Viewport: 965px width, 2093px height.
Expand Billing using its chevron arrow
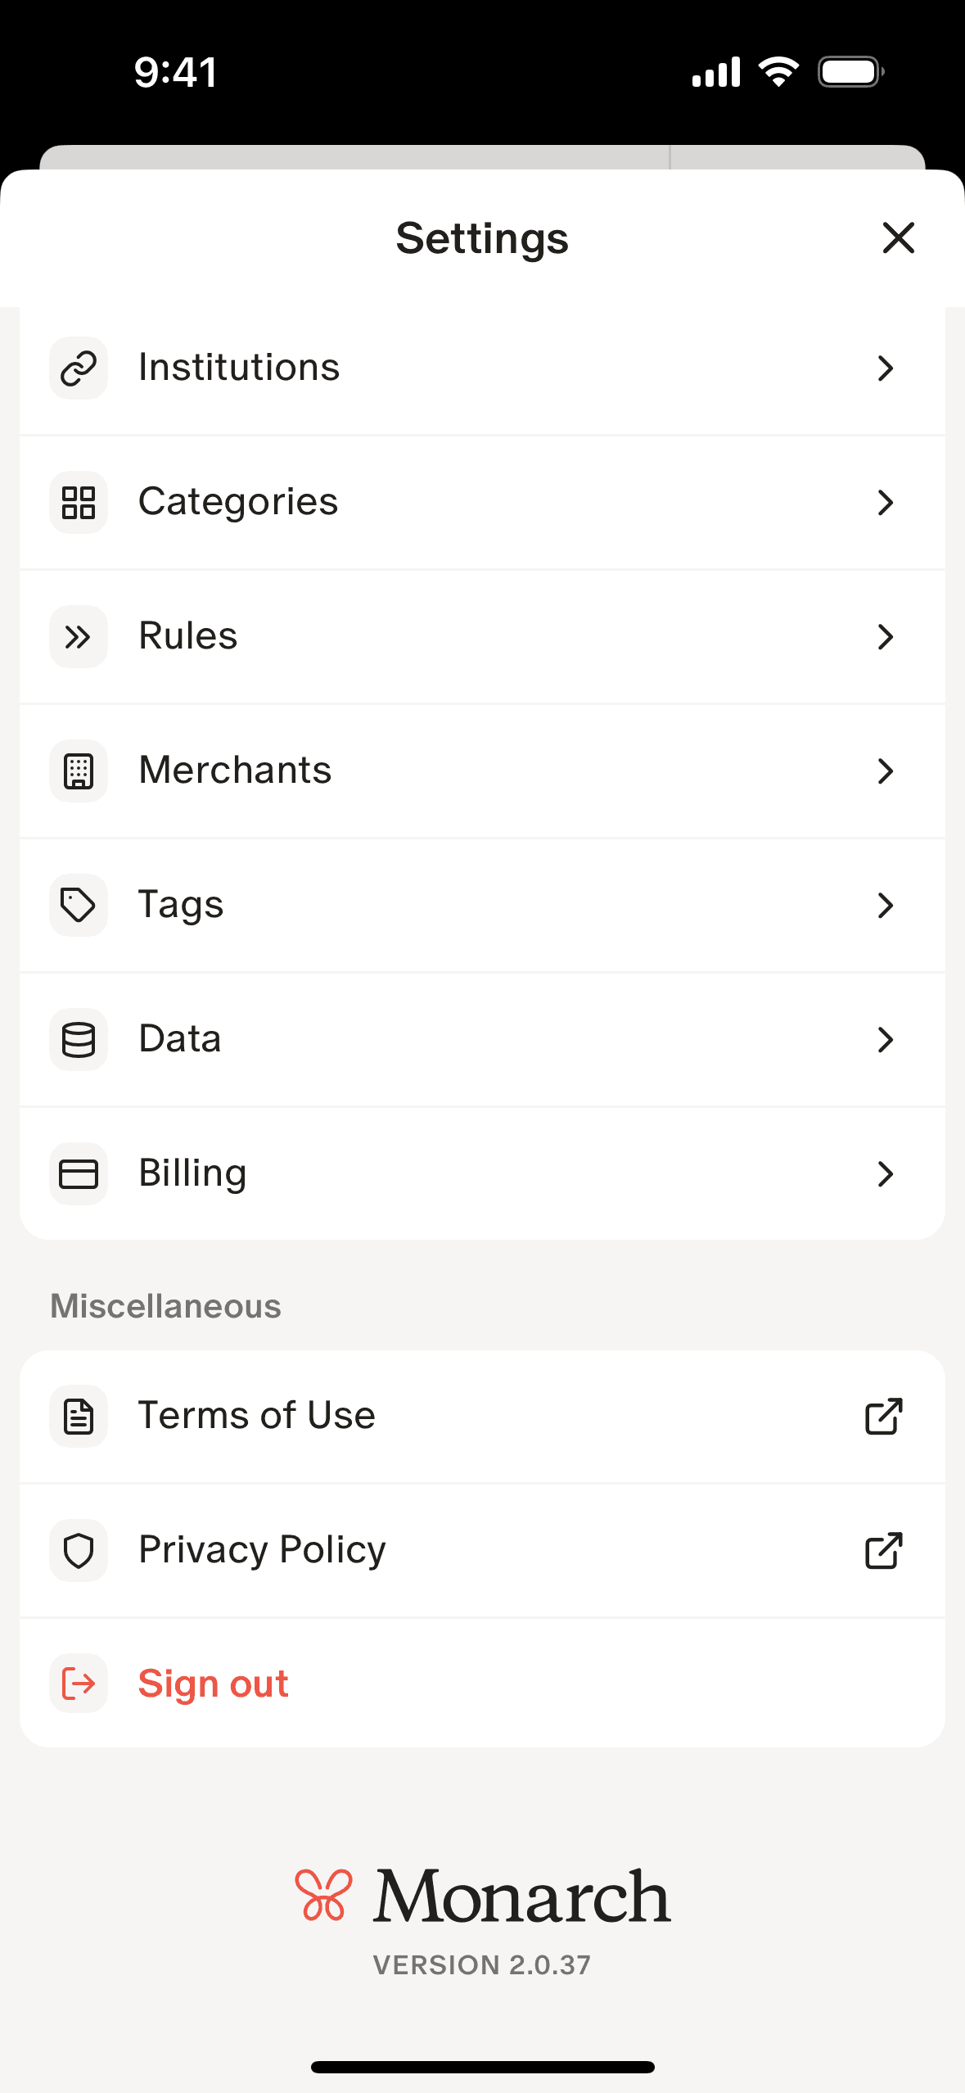tap(885, 1173)
